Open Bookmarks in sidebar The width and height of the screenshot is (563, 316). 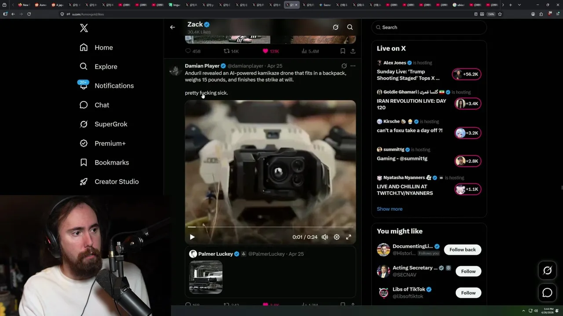tap(104, 162)
